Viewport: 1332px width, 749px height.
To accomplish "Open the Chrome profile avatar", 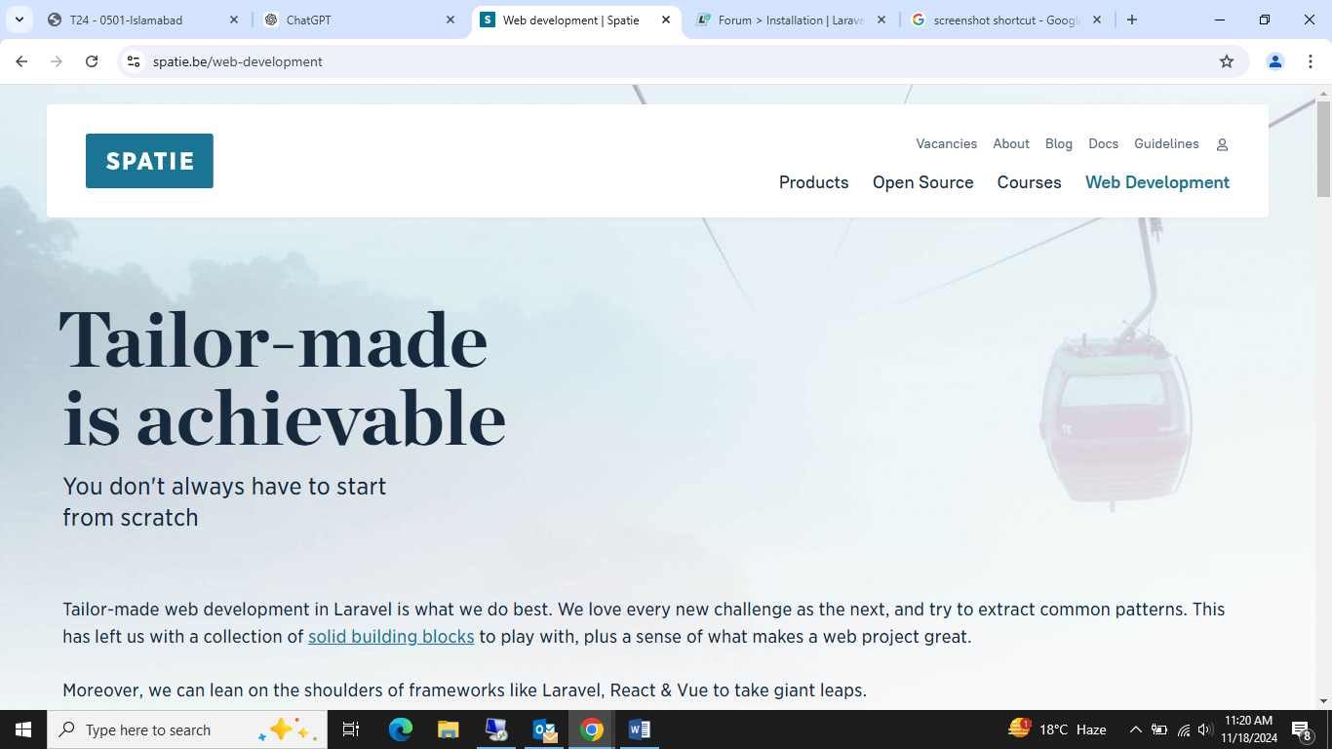I will click(1274, 61).
